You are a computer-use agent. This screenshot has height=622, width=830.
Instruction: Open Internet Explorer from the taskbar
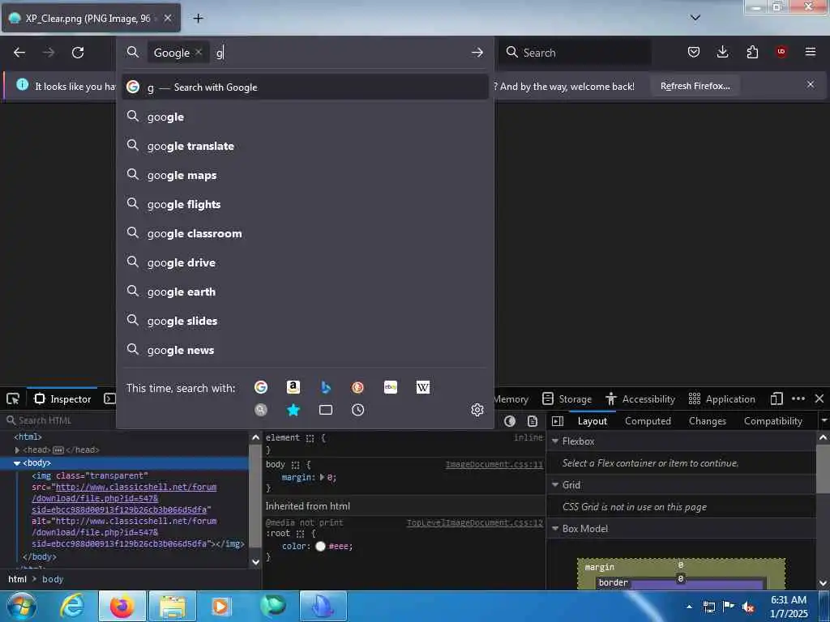(x=72, y=606)
